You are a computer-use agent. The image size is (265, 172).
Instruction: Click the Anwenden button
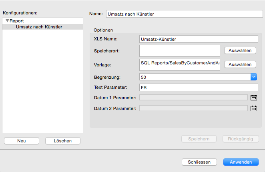241,162
